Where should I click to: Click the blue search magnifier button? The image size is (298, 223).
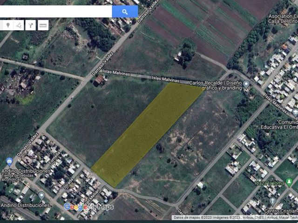point(125,11)
